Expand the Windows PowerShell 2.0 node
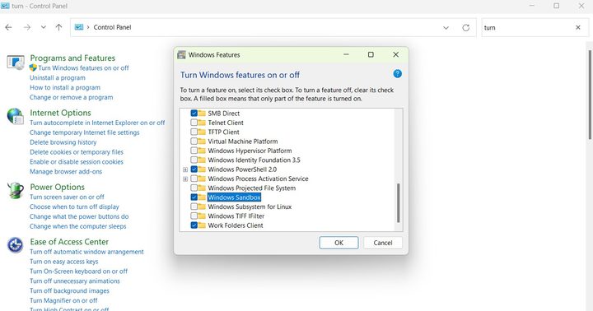Screen dimensions: 593x311 [x=185, y=169]
